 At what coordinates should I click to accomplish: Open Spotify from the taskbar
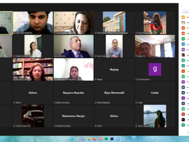point(106,139)
